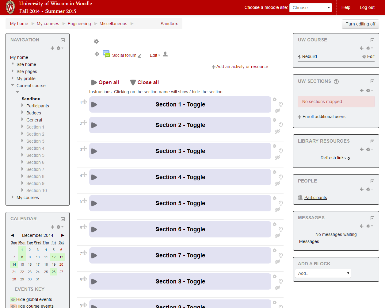Click the move handle beside Social forum
The width and height of the screenshot is (385, 308).
pos(97,54)
